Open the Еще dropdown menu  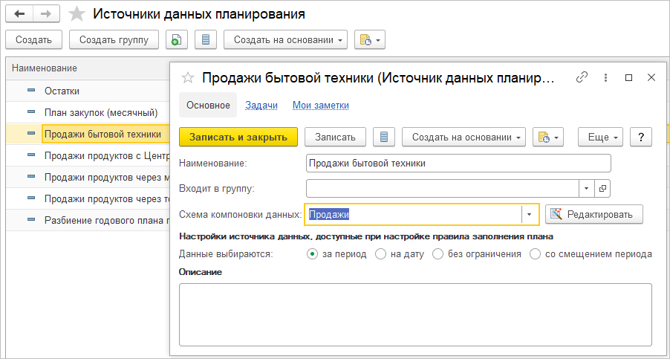coord(602,137)
